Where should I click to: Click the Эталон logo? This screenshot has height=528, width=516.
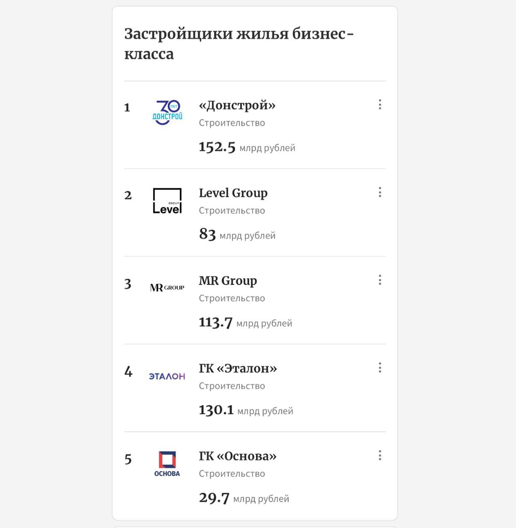(167, 376)
